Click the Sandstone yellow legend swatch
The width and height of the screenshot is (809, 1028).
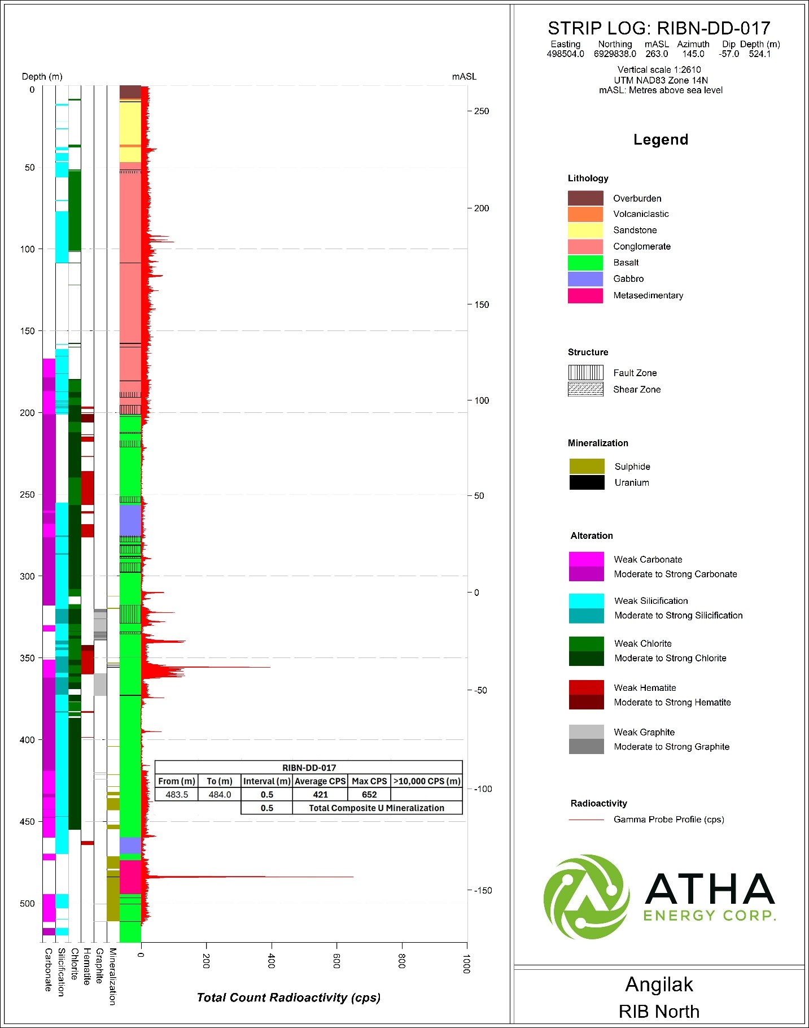pos(585,230)
